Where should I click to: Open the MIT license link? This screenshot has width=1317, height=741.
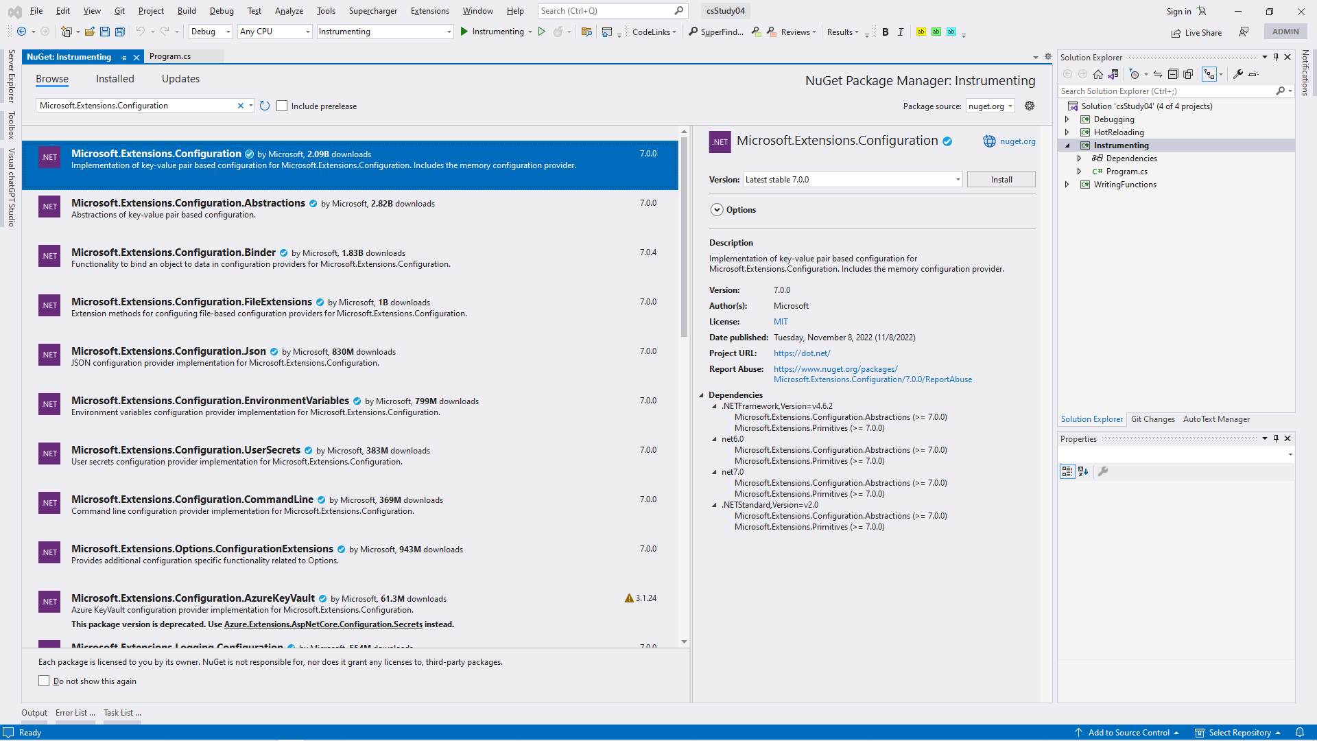781,322
